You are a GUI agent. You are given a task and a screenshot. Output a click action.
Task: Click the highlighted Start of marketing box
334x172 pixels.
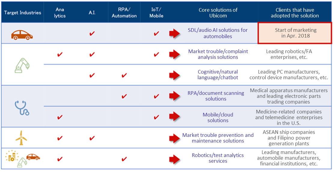(x=295, y=33)
